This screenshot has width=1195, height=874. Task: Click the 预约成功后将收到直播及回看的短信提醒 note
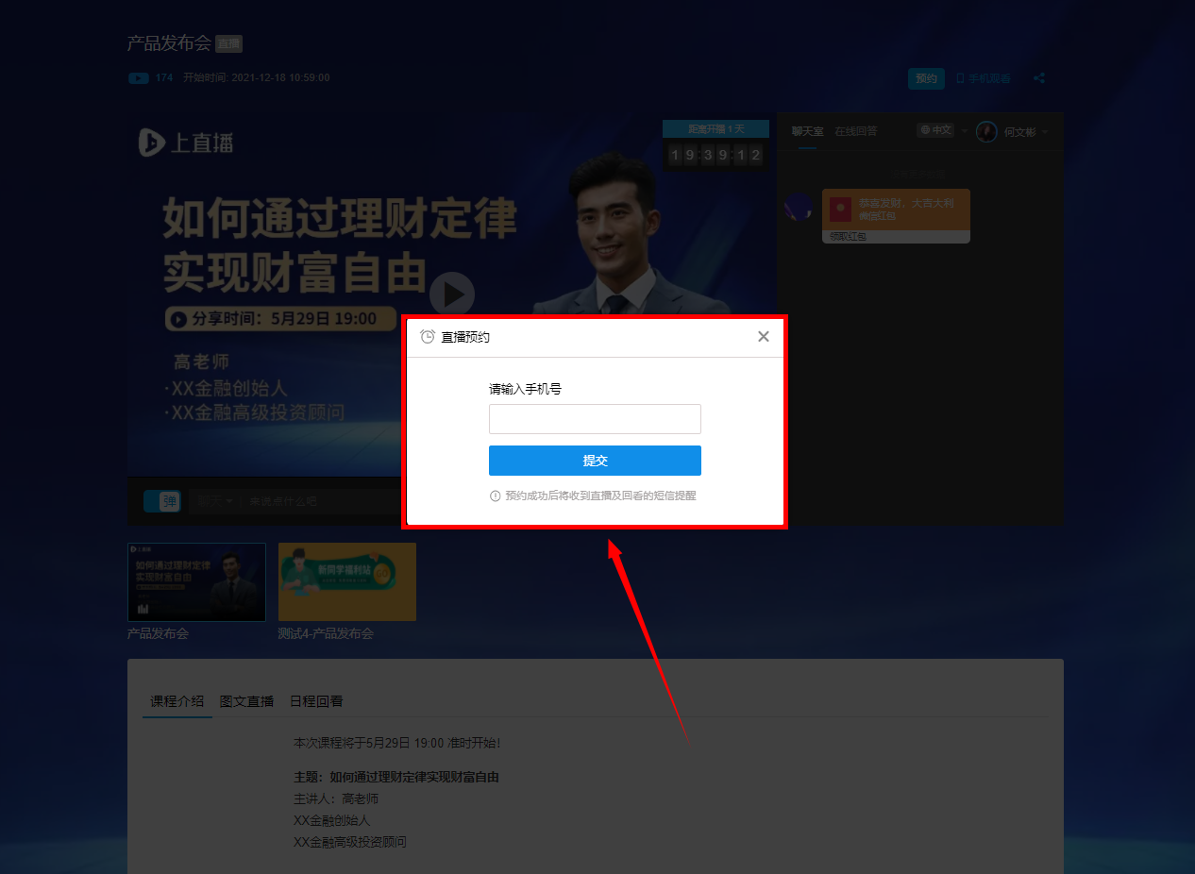point(600,496)
